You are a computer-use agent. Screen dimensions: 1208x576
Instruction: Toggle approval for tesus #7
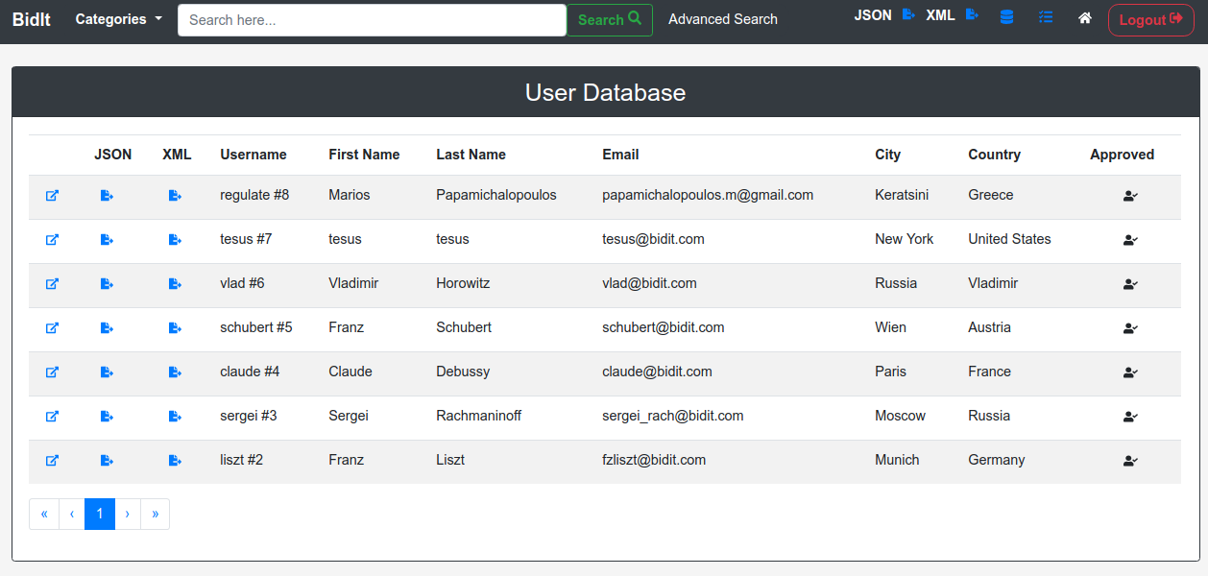pos(1130,240)
